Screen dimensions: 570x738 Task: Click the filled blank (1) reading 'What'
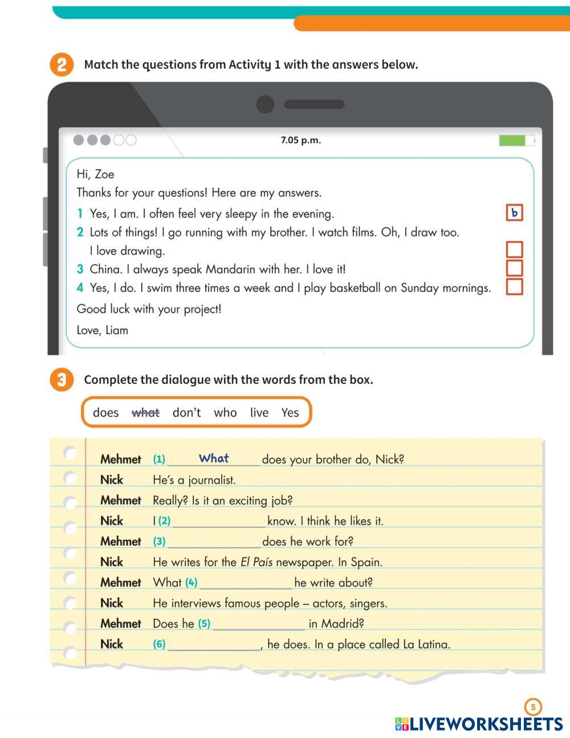(214, 459)
